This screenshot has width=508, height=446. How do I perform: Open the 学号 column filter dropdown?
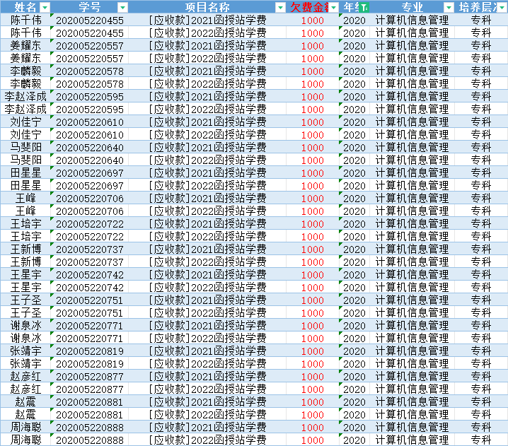[122, 7]
